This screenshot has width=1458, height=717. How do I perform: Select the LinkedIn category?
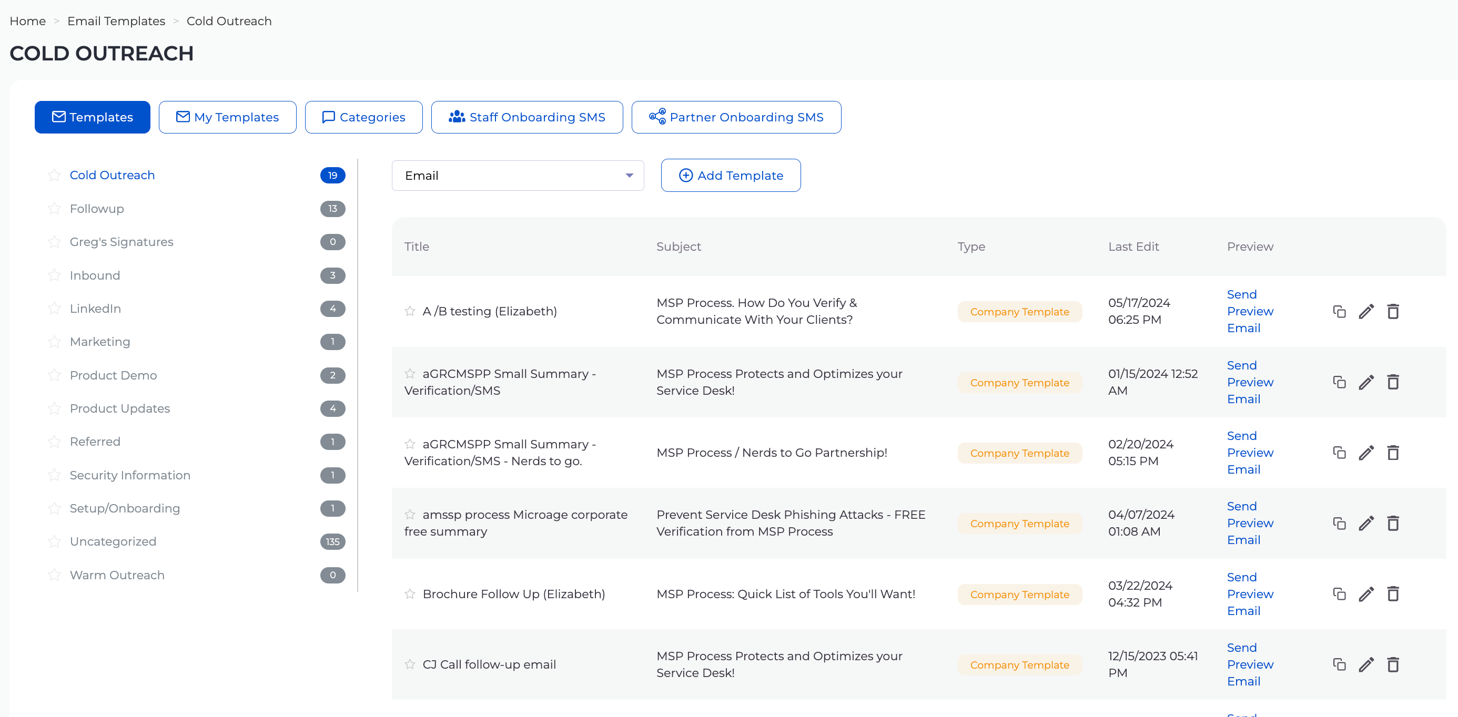(95, 308)
